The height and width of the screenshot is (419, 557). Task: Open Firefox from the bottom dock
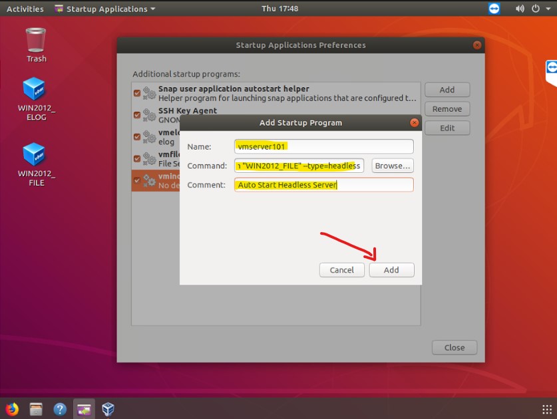pyautogui.click(x=12, y=408)
